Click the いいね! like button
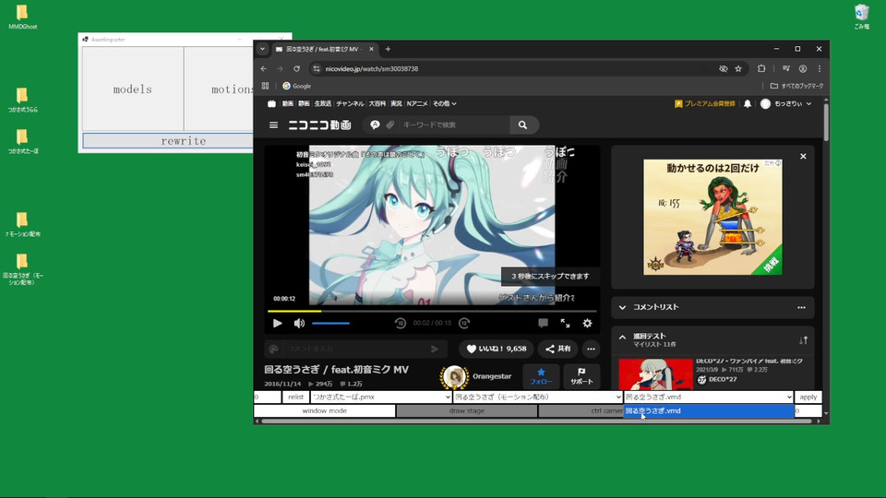The image size is (886, 498). [497, 349]
